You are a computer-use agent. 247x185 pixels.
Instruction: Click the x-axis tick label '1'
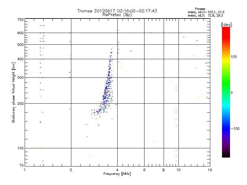click(x=25, y=170)
